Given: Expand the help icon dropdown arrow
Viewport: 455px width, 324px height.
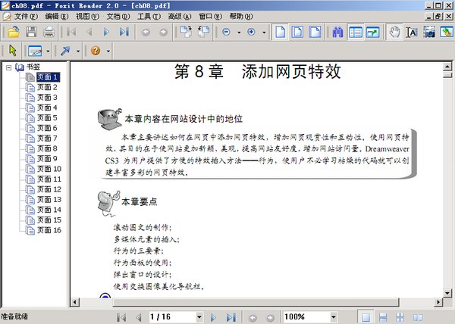Looking at the screenshot, I should click(108, 51).
